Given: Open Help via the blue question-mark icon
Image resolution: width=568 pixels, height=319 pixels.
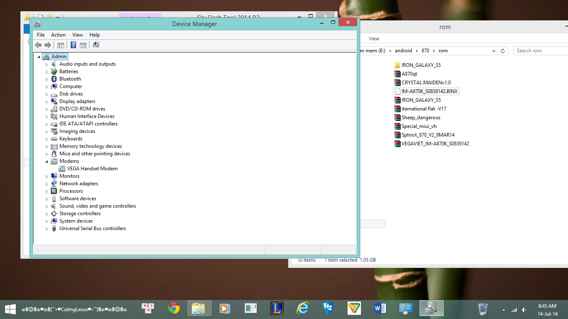Looking at the screenshot, I should (74, 45).
